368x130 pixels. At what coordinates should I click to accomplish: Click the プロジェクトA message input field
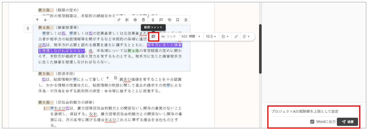pos(313,112)
